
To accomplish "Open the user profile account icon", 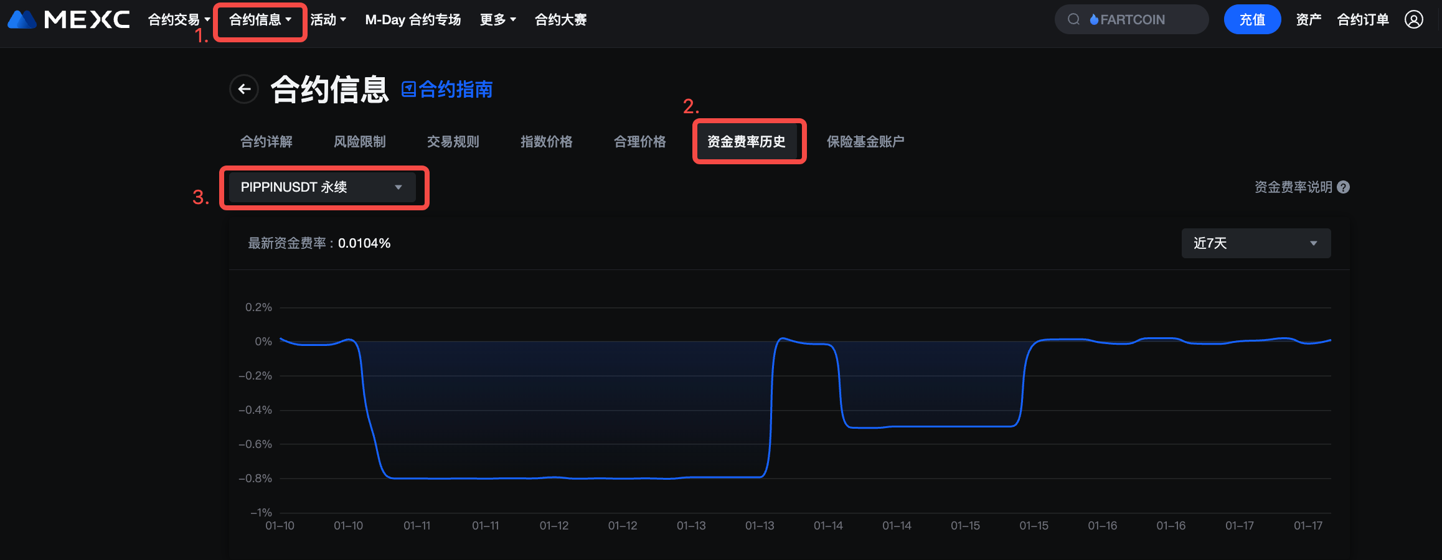I will [x=1413, y=20].
